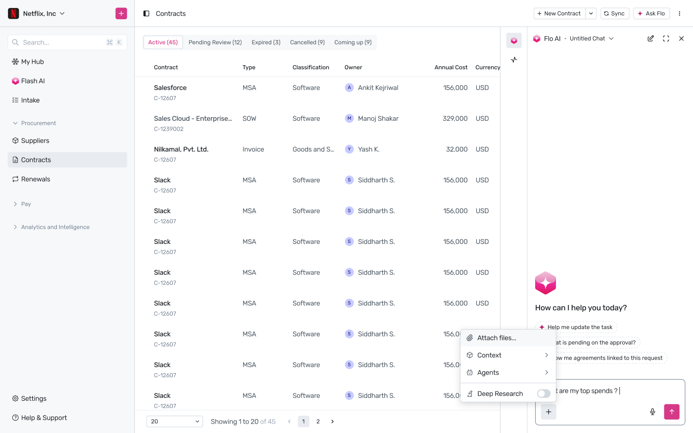Open Flash AI in the sidebar

[x=67, y=81]
